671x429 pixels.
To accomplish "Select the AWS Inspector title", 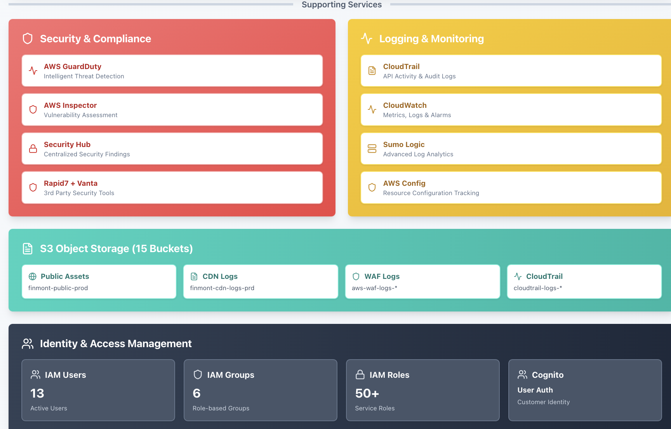I will pos(70,106).
